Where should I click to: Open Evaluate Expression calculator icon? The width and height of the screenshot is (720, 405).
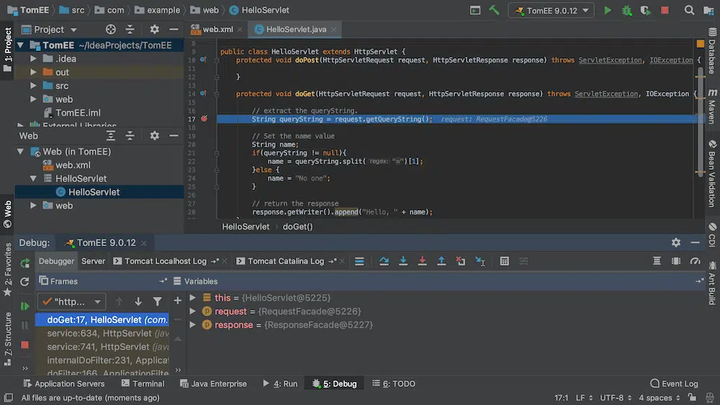(504, 261)
